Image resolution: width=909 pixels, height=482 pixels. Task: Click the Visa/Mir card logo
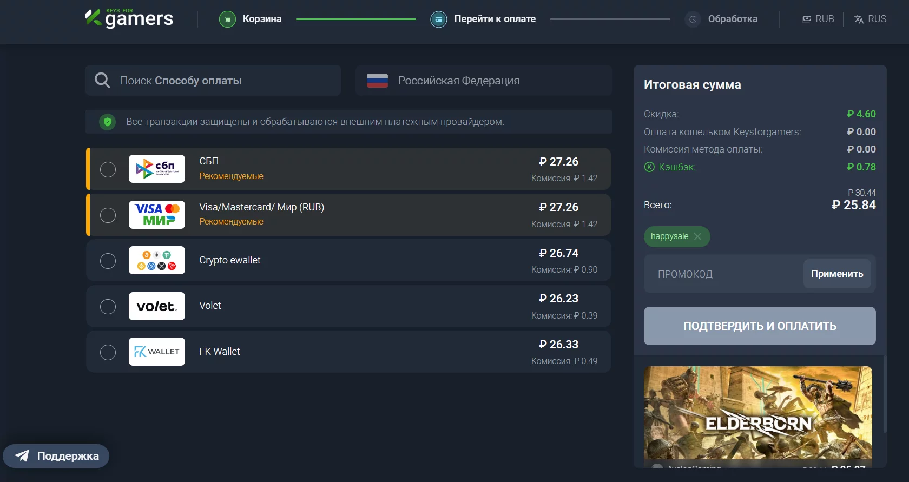[x=157, y=215]
